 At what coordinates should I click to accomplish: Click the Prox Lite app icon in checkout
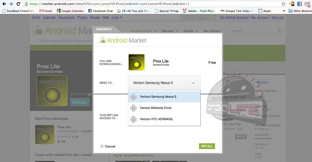click(136, 62)
